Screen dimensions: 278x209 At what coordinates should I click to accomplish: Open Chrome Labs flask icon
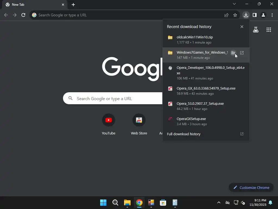tap(256, 30)
